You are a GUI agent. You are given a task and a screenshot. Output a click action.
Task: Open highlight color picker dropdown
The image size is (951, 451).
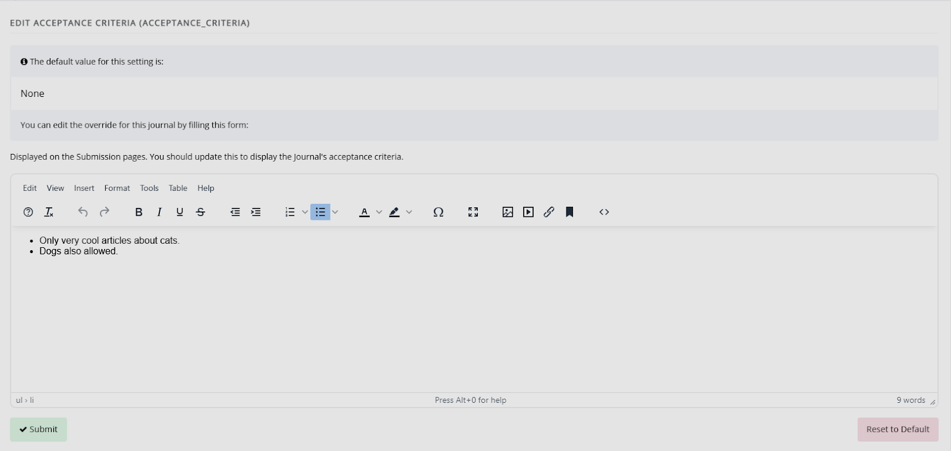tap(409, 212)
